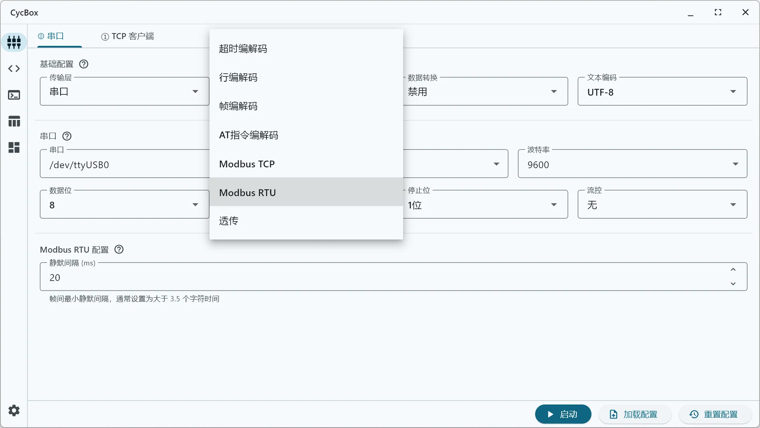Click help icon next to Modbus RTU 配置
Viewport: 760px width, 428px height.
click(119, 249)
